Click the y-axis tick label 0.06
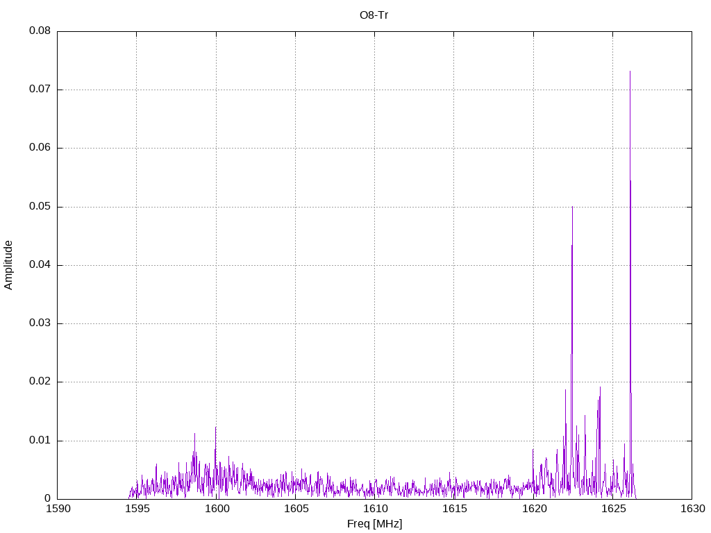Viewport: 711px width, 533px height. click(39, 148)
